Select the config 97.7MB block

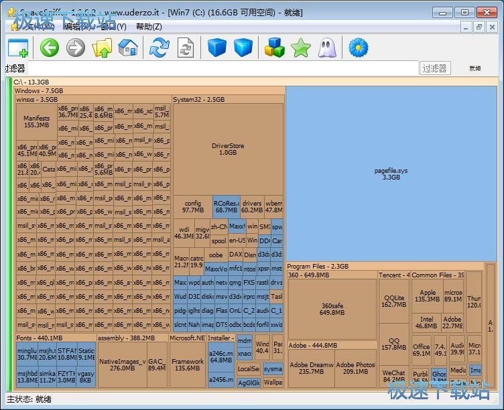tap(193, 206)
